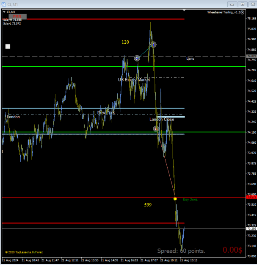Click the current price tag 73.295 on axis
This screenshot has width=257, height=265.
[251, 229]
